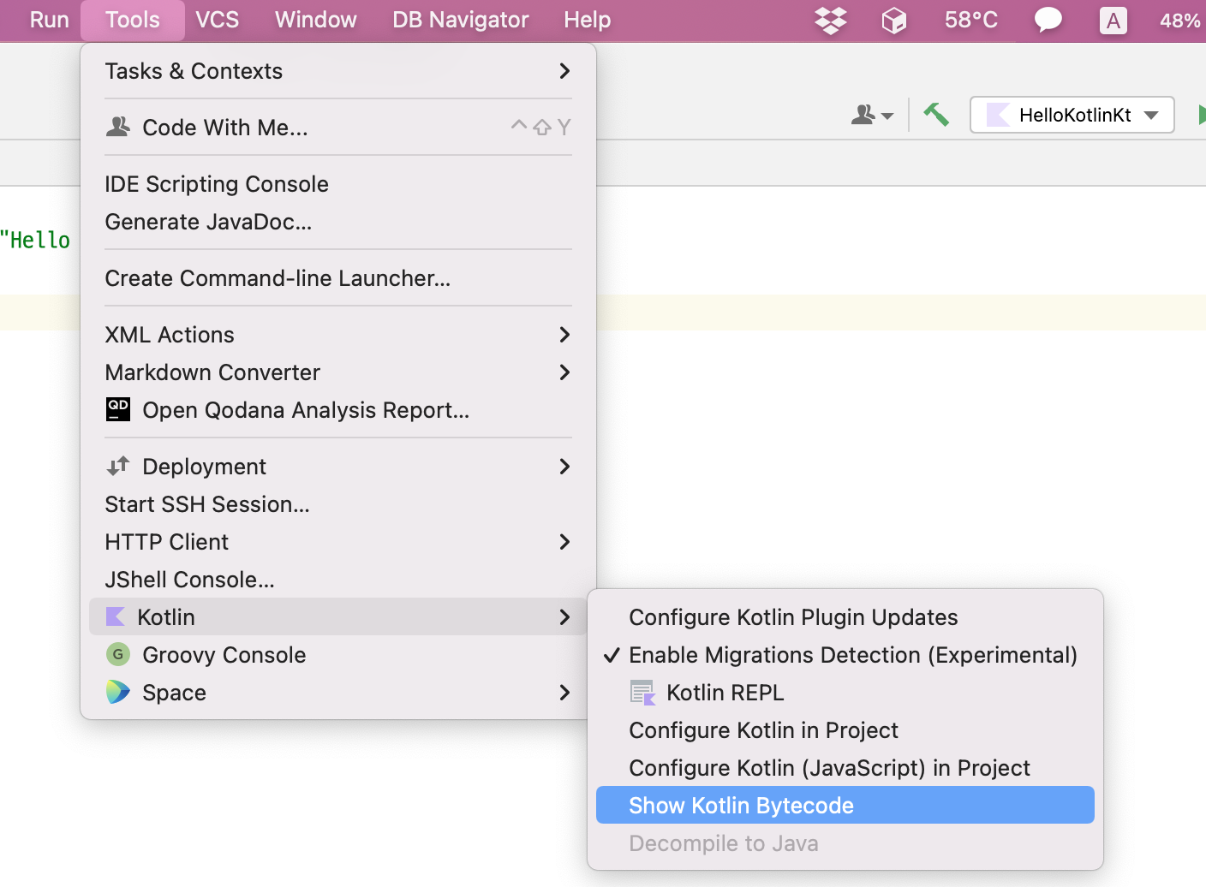
Task: Click the "Hello string in the editor
Action: 35,240
